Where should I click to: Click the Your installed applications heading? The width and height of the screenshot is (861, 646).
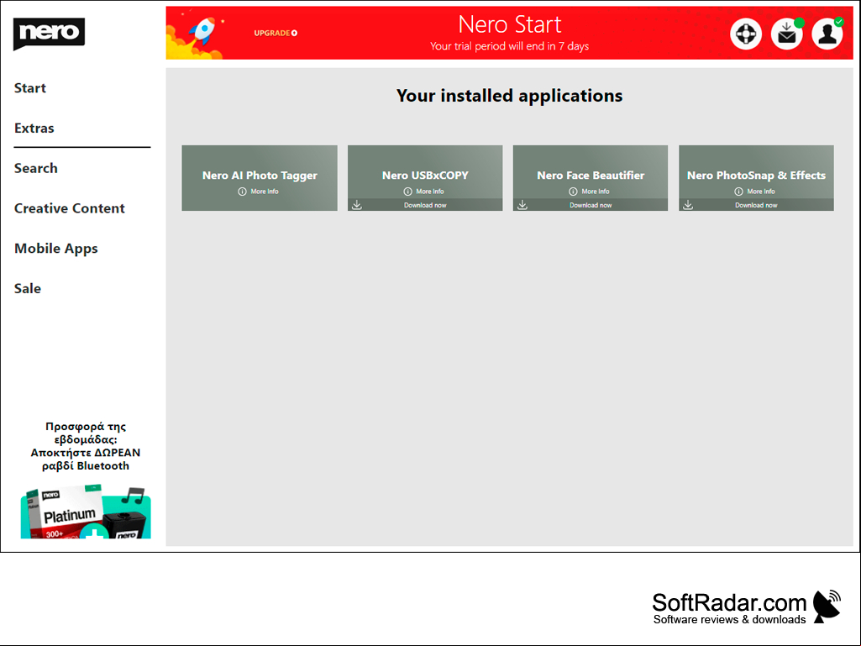pos(510,96)
